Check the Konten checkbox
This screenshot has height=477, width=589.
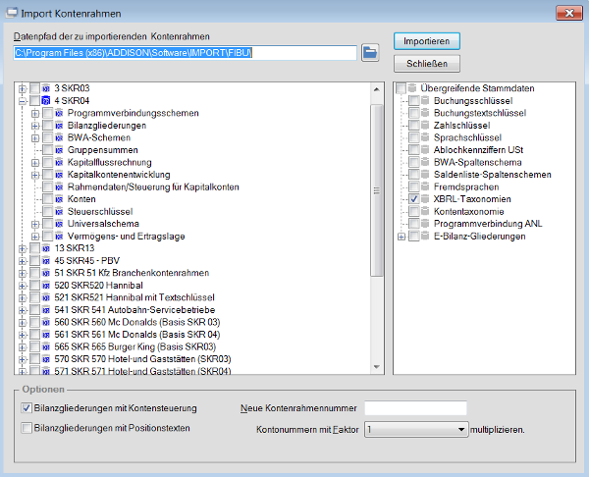48,199
